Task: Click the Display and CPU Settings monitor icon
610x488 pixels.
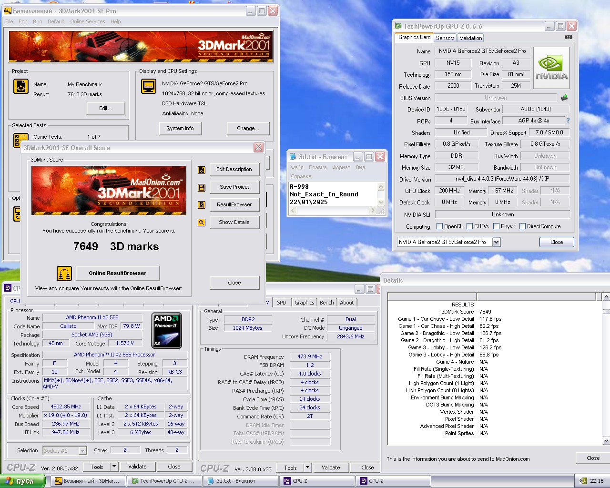Action: 149,86
